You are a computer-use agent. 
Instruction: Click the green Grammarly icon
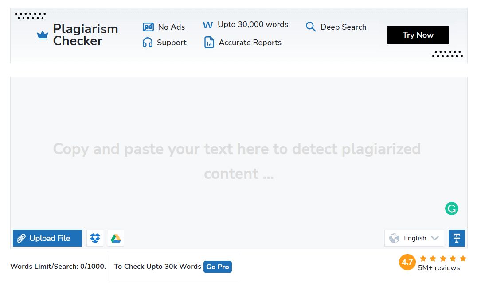(452, 209)
